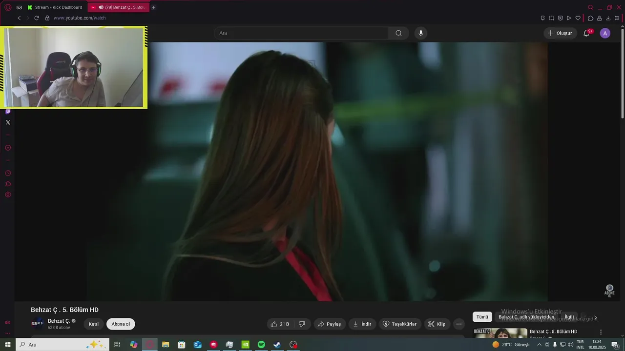Click the Behzat Ç. channel avatar
The width and height of the screenshot is (625, 351).
point(37,324)
